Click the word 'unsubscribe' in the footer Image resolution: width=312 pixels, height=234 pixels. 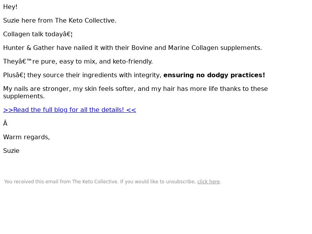point(181,182)
